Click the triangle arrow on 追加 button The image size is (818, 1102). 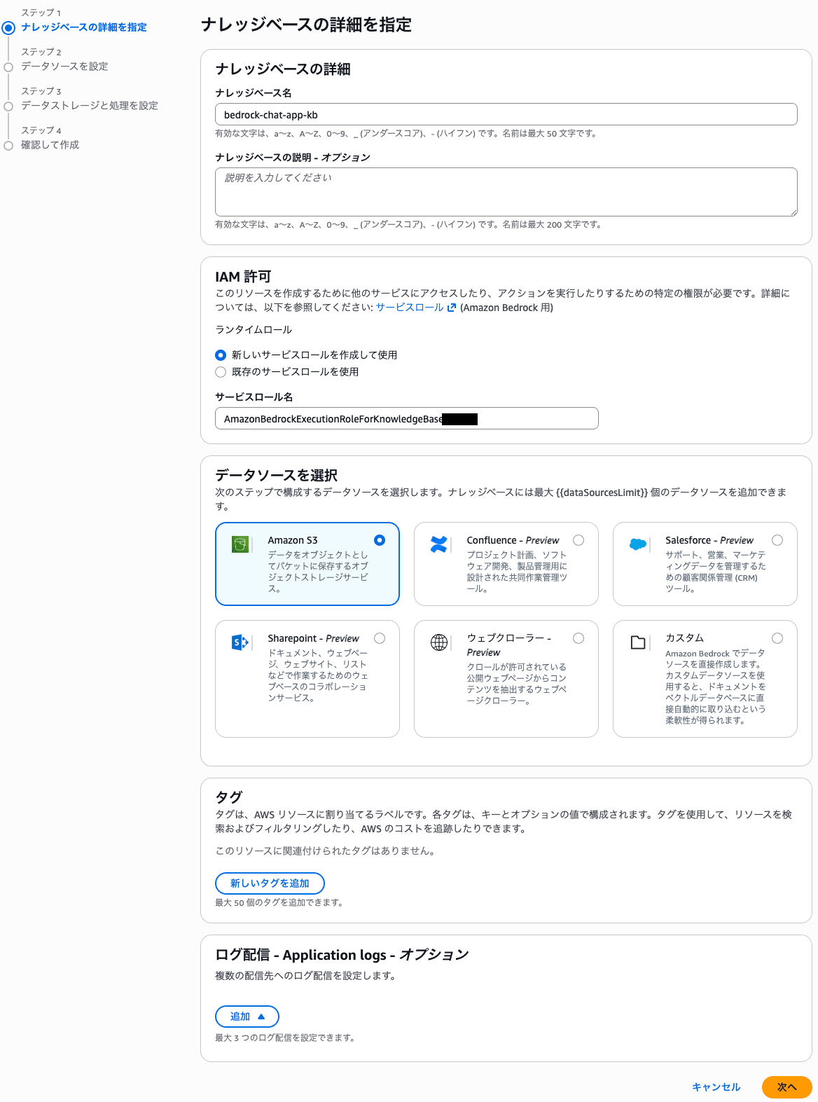pyautogui.click(x=261, y=1017)
